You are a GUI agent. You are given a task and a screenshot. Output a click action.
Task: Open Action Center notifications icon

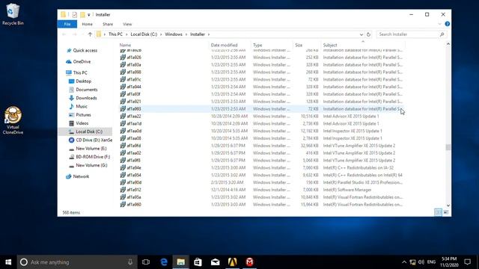pos(467,262)
